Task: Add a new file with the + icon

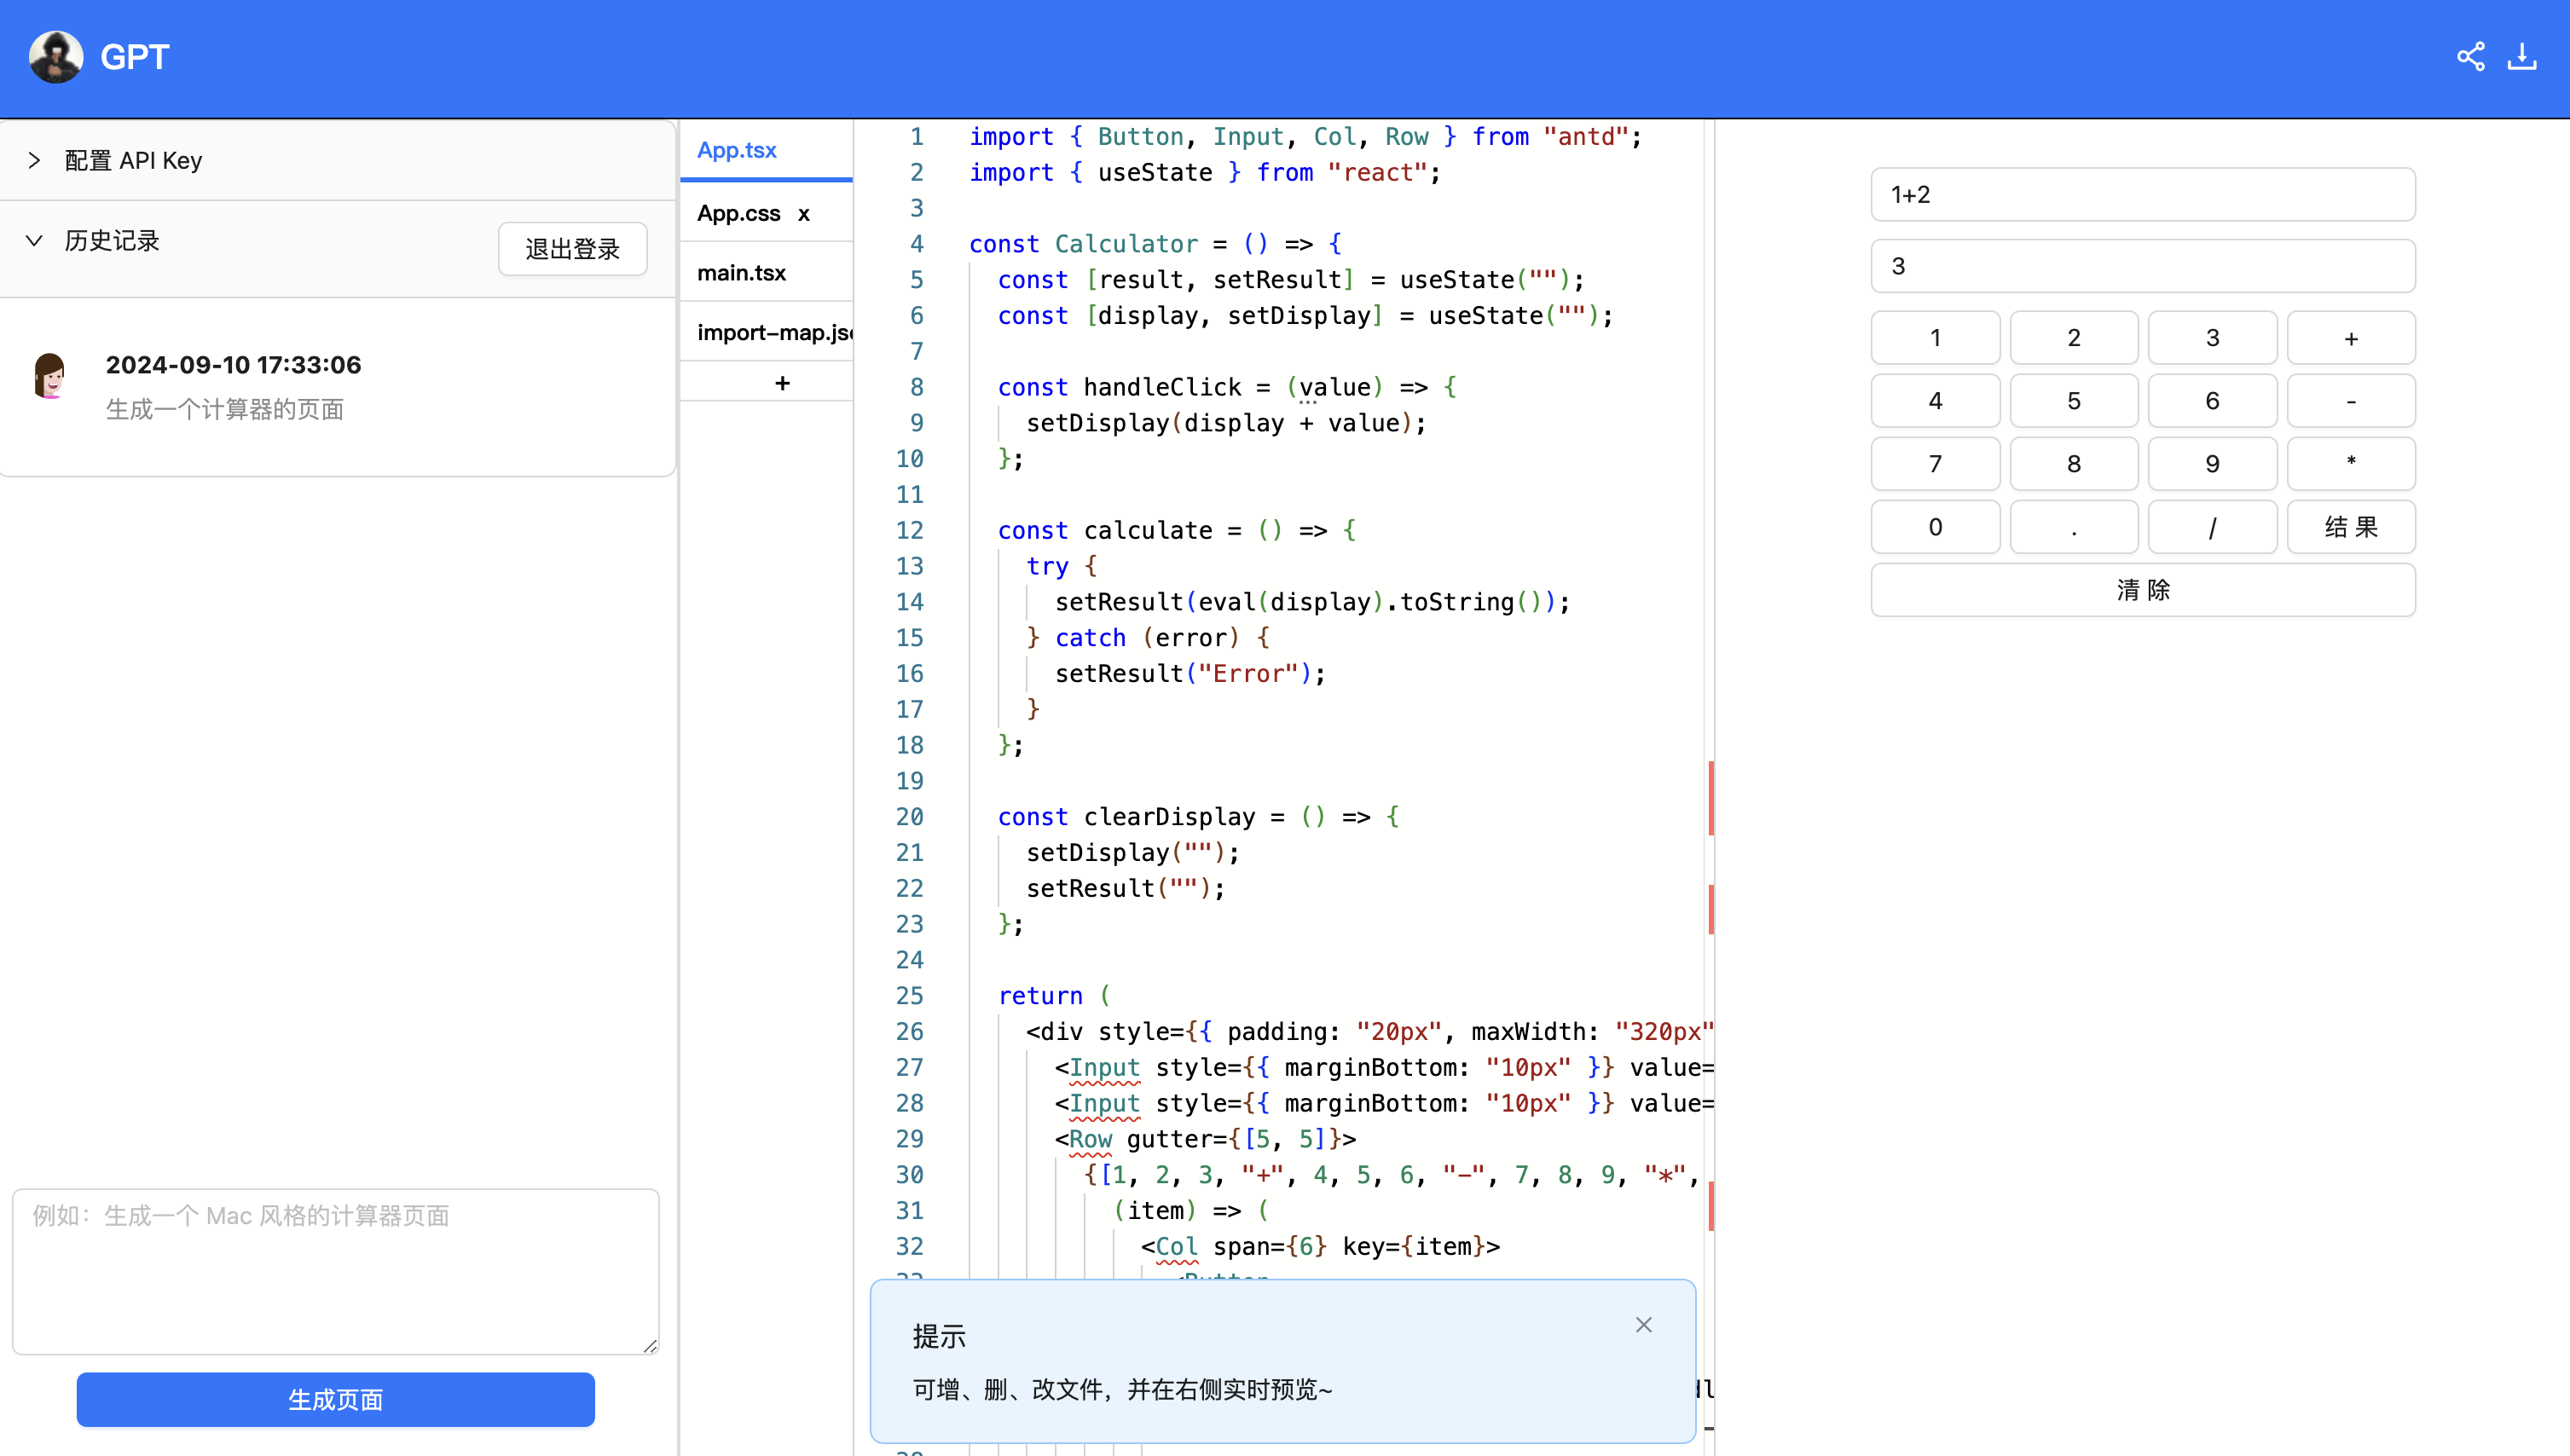Action: coord(782,382)
